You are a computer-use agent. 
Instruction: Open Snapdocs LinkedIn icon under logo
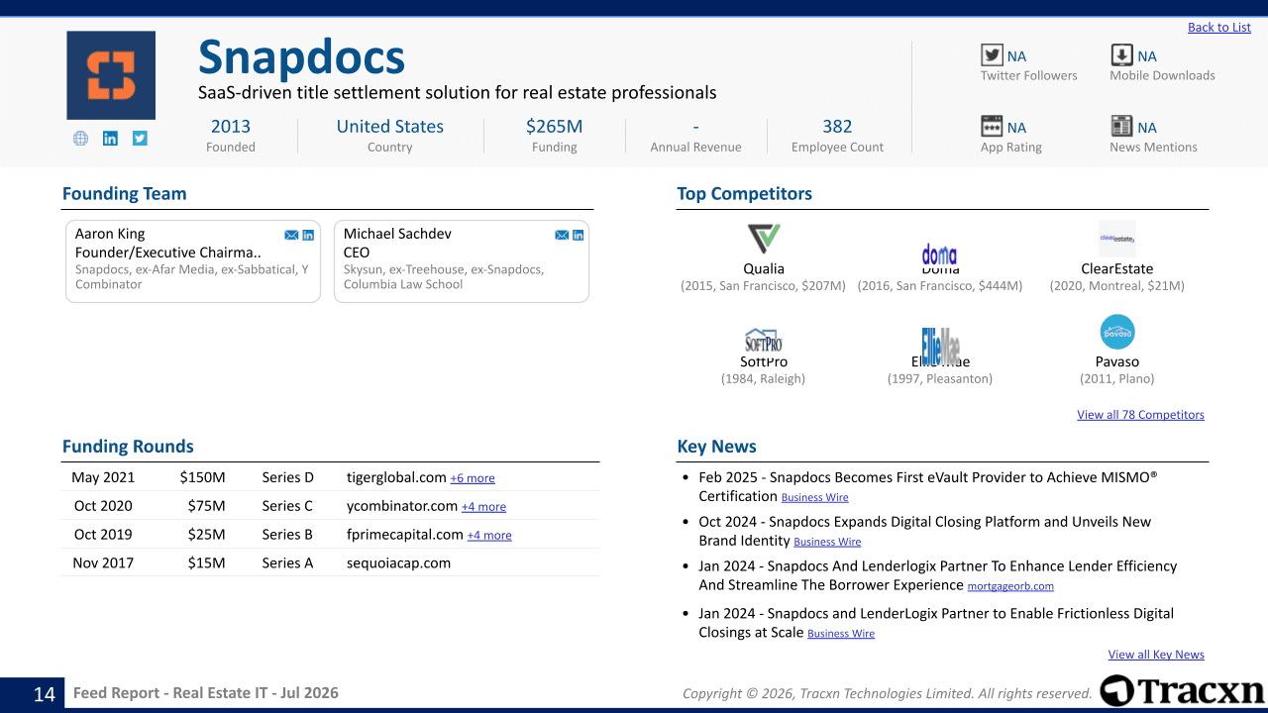(110, 139)
